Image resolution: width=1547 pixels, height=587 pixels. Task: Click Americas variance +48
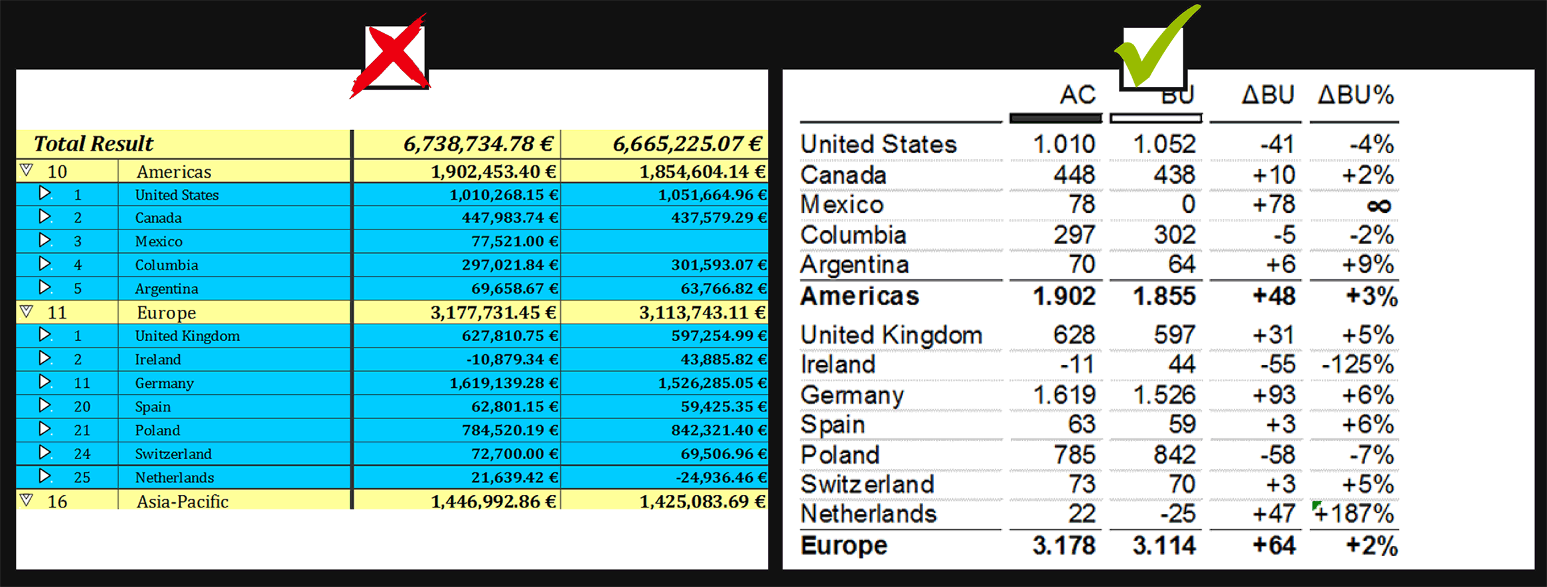(1274, 296)
